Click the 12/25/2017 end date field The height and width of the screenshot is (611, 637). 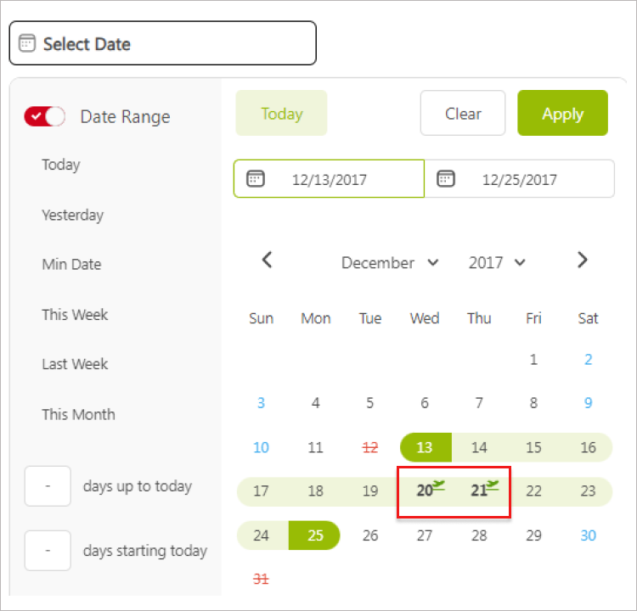519,179
